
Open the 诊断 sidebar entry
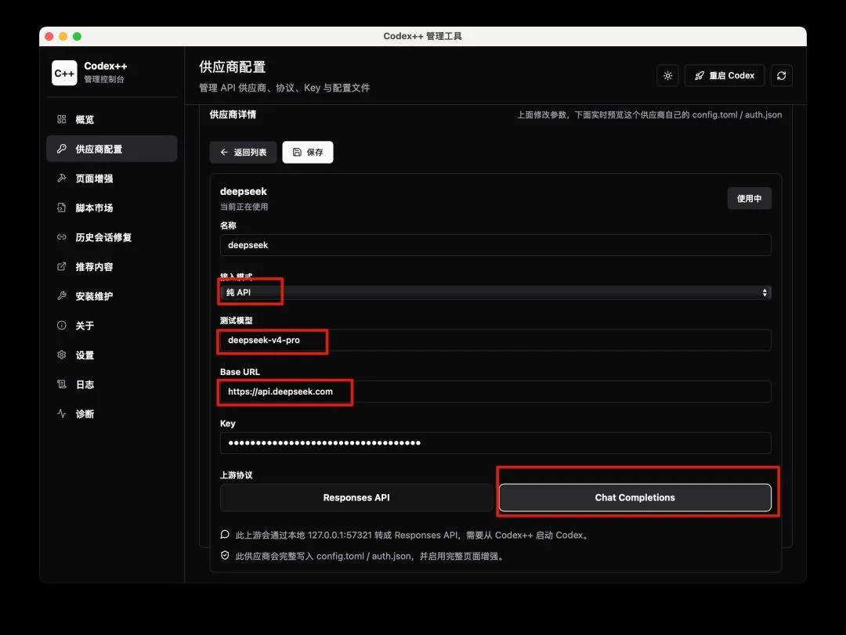coord(112,413)
